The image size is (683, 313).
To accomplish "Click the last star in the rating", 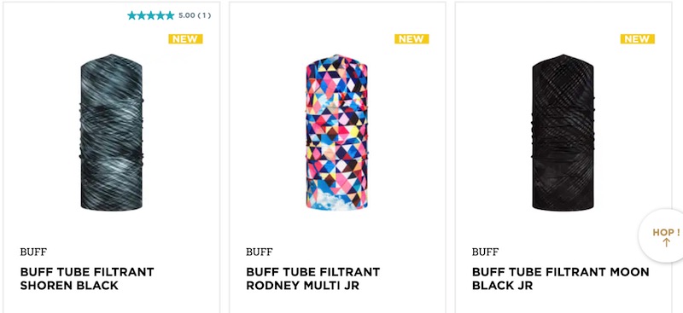I will [170, 15].
